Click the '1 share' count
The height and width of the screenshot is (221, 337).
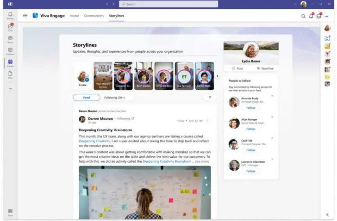[x=181, y=121]
